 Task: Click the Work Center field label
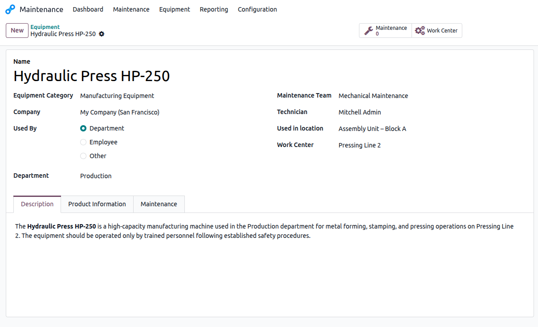tap(295, 145)
